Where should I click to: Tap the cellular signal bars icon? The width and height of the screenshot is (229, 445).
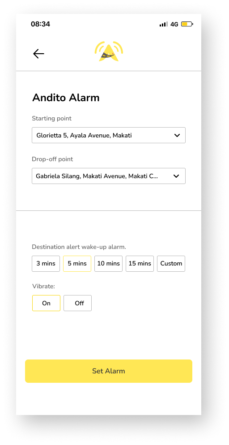[x=164, y=24]
